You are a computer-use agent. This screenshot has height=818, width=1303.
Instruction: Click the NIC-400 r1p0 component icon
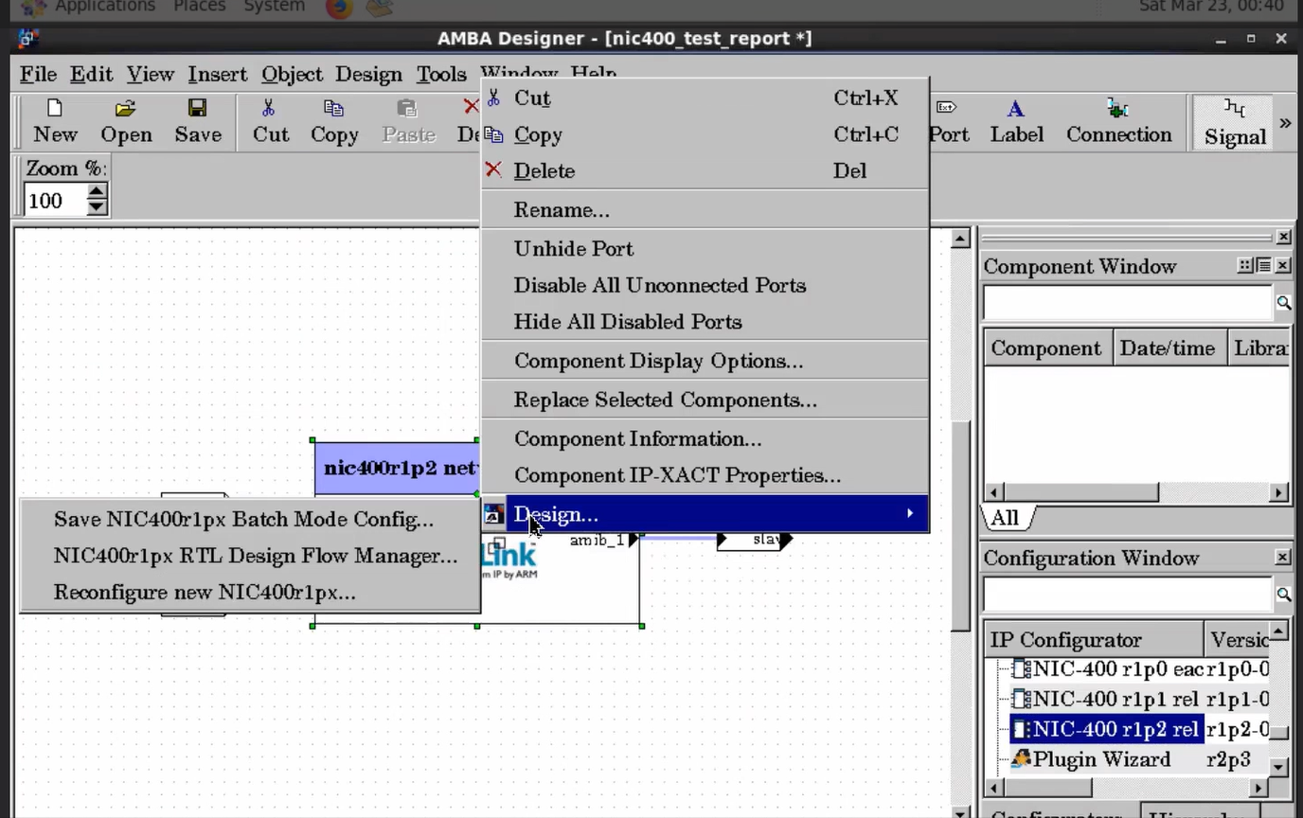1022,669
